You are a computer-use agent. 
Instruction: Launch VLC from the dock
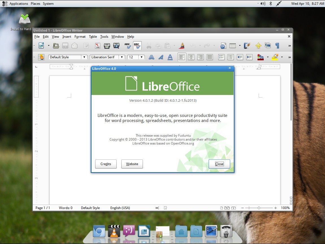coord(114,231)
